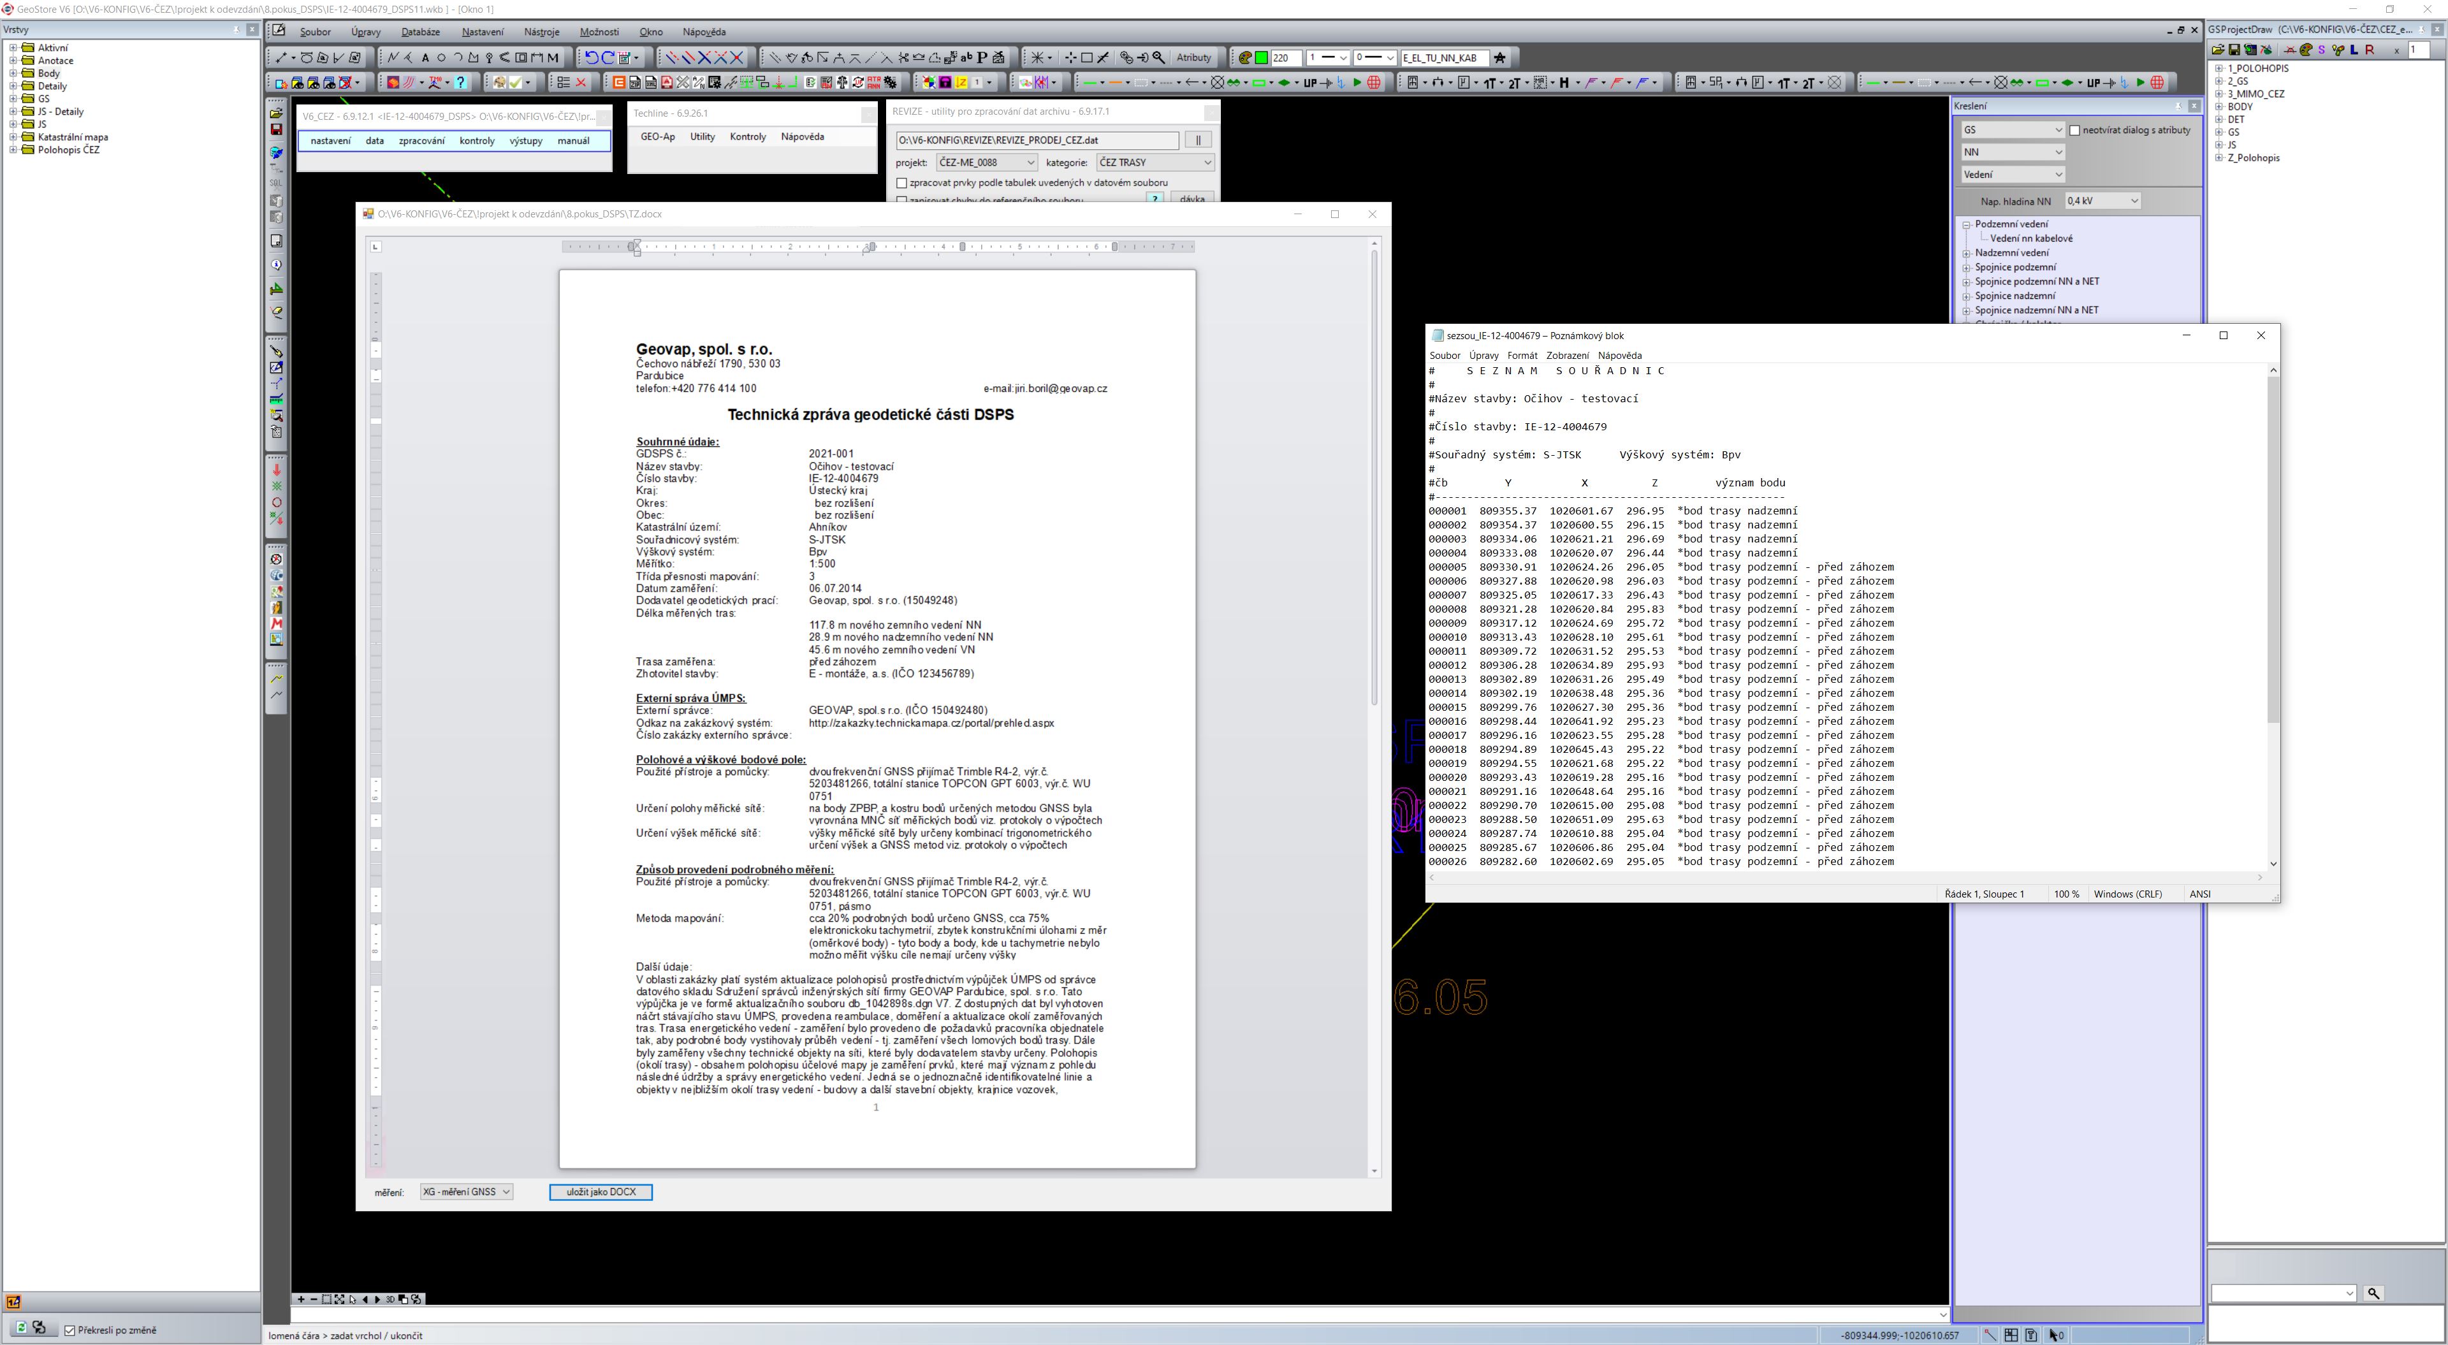Click the bold 'H' toolbar icon

(x=1563, y=83)
